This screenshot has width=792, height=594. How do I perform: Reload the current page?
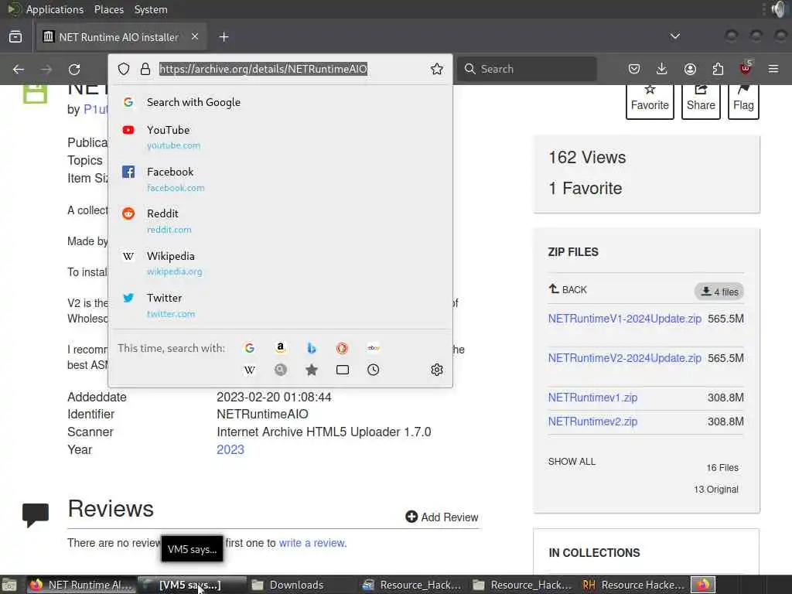tap(74, 69)
